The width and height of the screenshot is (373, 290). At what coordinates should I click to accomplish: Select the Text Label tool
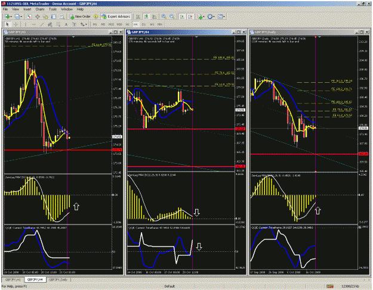pos(74,24)
